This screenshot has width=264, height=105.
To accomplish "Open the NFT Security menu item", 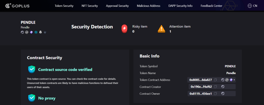I will tap(90, 6).
